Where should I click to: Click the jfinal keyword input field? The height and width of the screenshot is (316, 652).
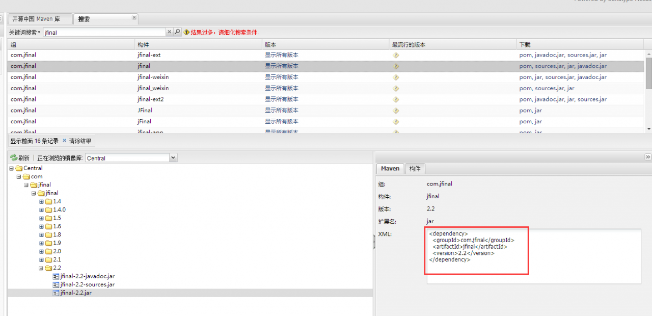tap(104, 32)
